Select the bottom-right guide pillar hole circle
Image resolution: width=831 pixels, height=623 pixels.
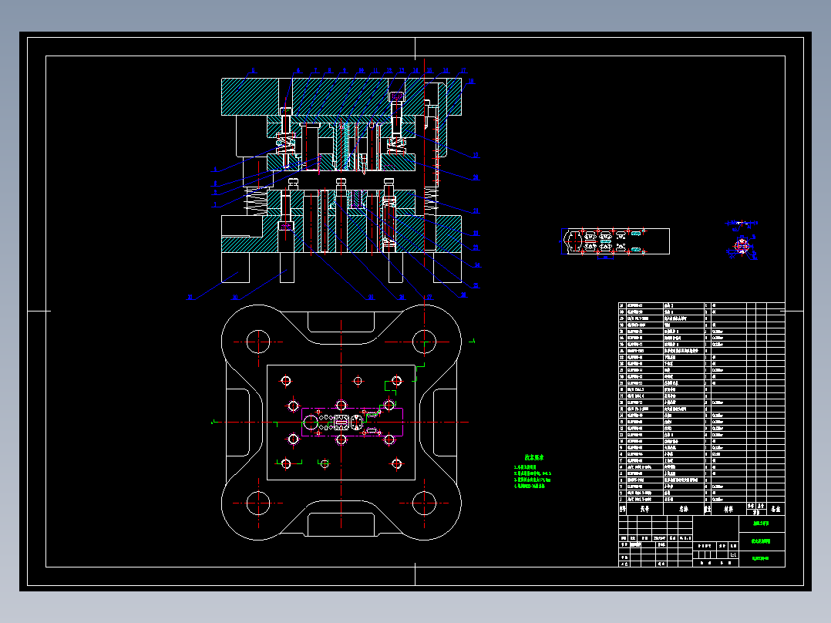pyautogui.click(x=424, y=503)
